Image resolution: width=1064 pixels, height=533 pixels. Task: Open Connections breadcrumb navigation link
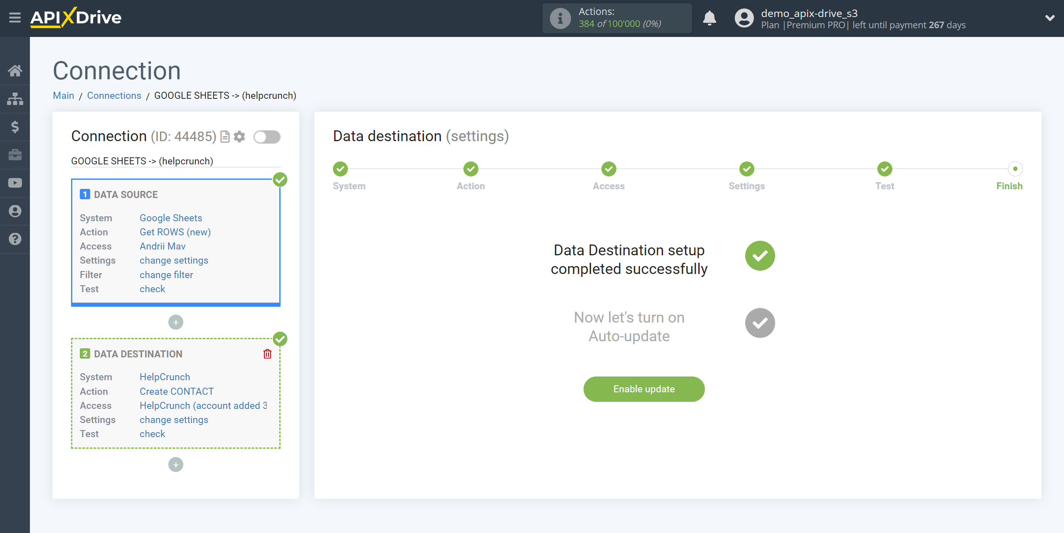coord(114,95)
